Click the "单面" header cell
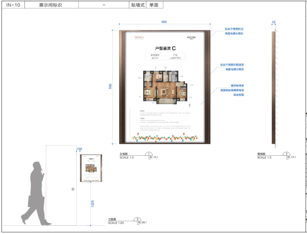Viewport: 307px width, 234px height. click(x=154, y=5)
